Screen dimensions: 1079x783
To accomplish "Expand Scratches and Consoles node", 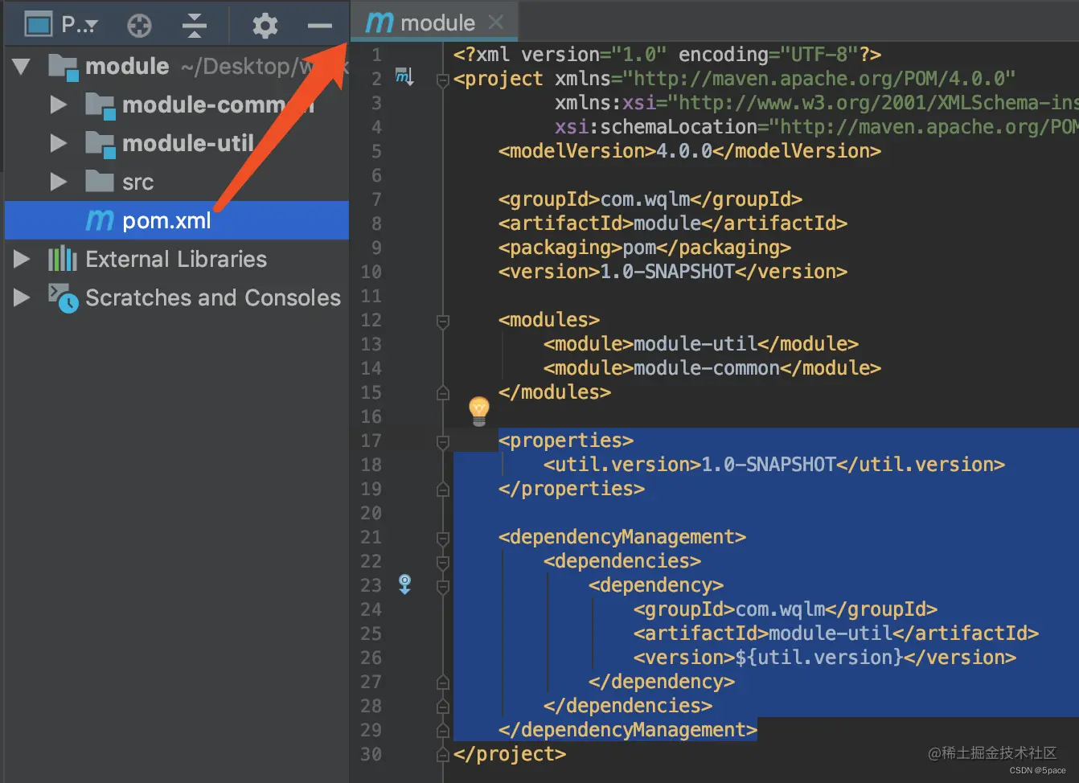I will click(22, 297).
